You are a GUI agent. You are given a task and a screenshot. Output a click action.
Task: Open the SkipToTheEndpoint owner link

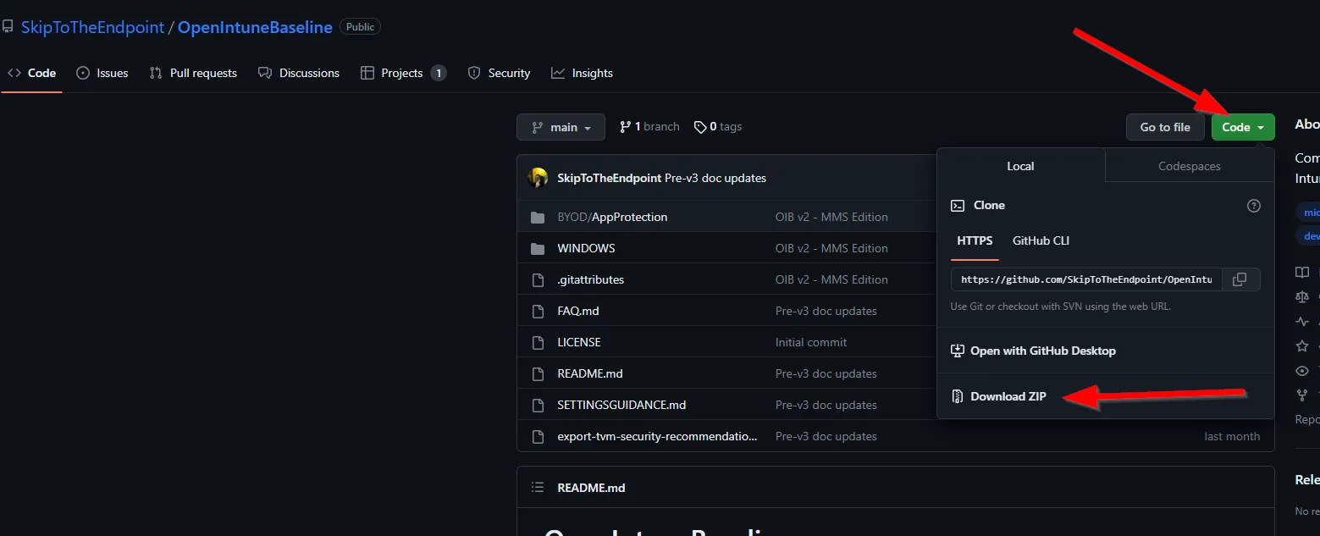[93, 27]
